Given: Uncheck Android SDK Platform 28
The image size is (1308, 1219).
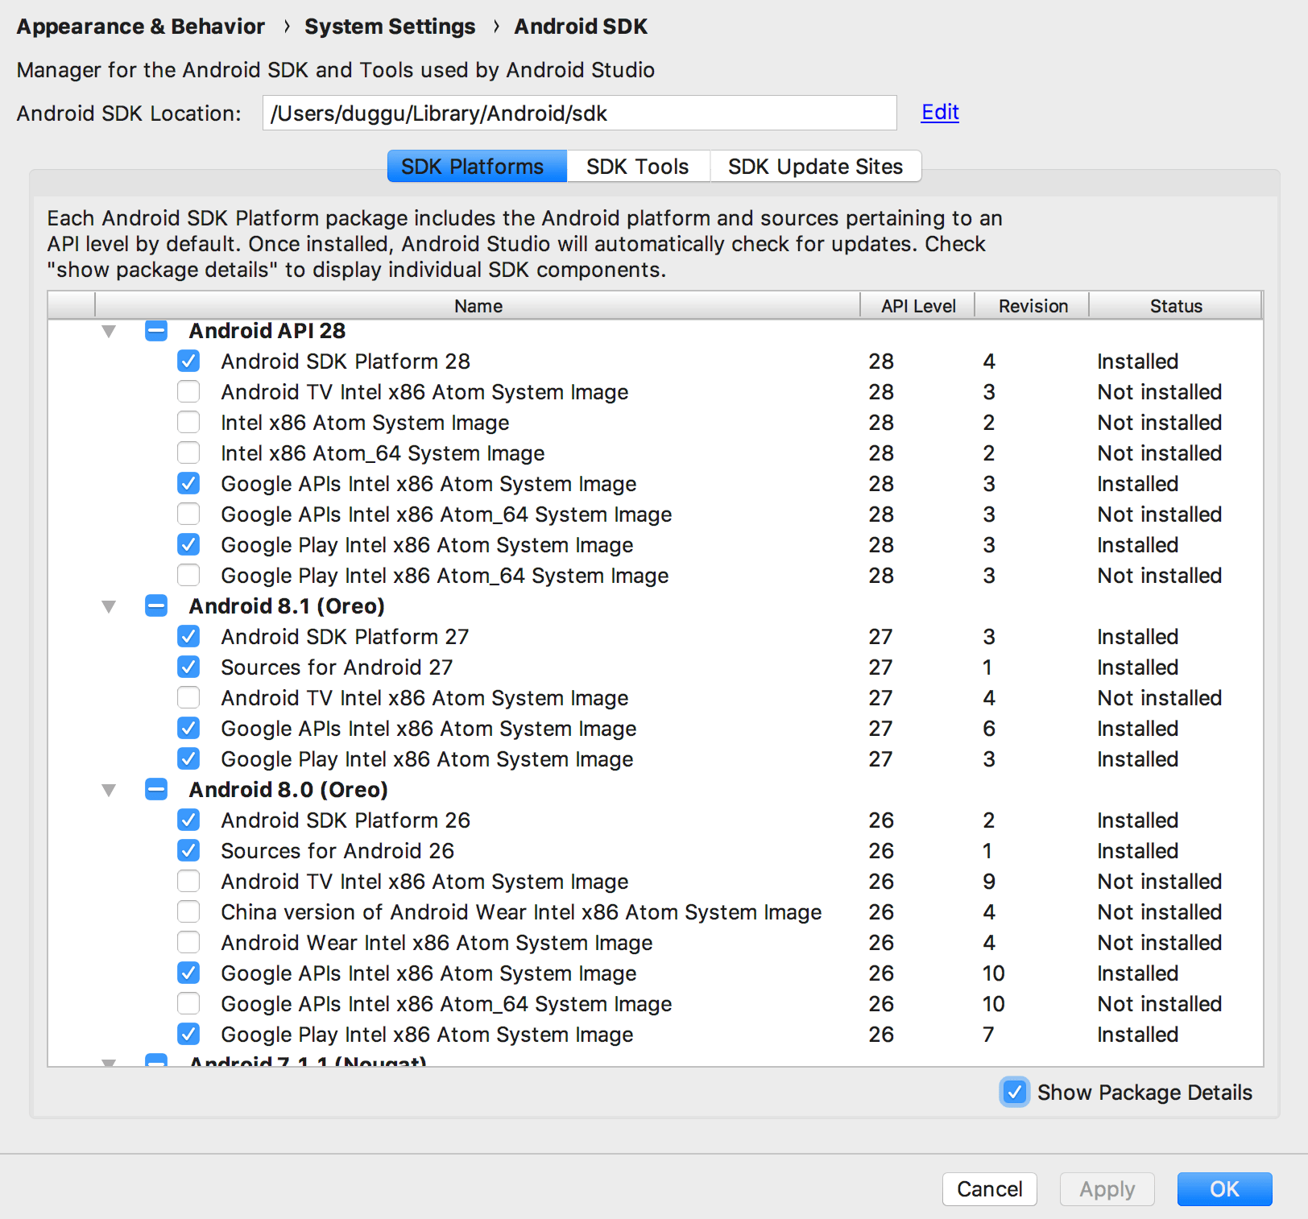Looking at the screenshot, I should 188,362.
